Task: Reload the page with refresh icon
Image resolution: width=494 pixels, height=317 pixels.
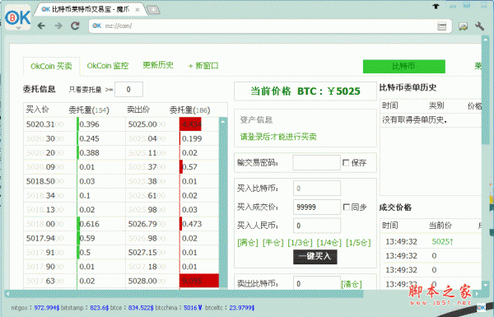Action: tap(75, 26)
